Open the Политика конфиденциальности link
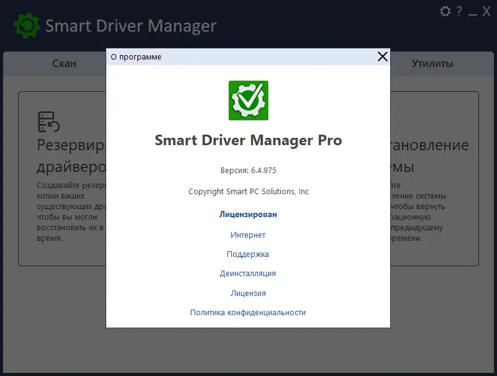This screenshot has width=497, height=376. (247, 312)
